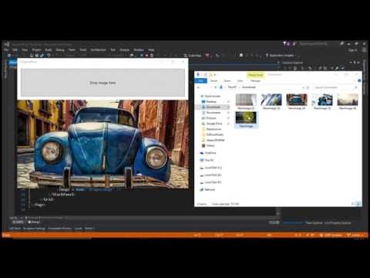Switch to the Solution Explorer tab
Viewport: 370px width, 278px height.
pos(293,223)
